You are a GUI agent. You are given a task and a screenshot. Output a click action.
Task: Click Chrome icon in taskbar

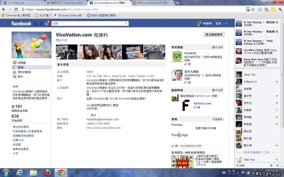click(61, 173)
